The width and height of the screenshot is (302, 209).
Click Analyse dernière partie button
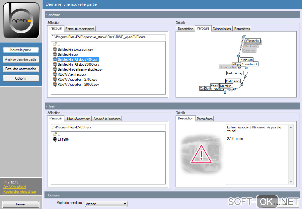tap(21, 59)
